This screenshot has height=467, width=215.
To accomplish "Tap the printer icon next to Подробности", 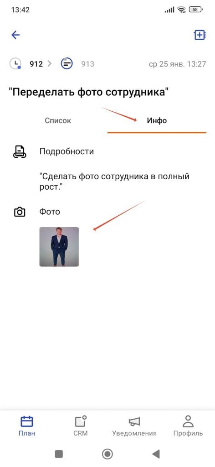I will pyautogui.click(x=20, y=151).
